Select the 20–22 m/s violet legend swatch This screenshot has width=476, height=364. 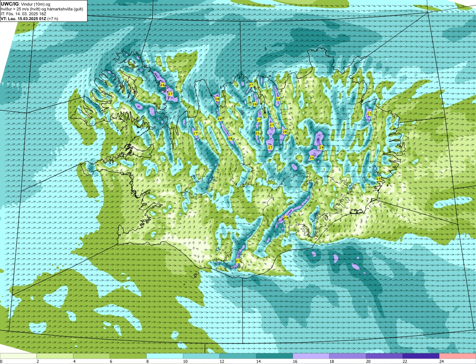click(x=385, y=356)
